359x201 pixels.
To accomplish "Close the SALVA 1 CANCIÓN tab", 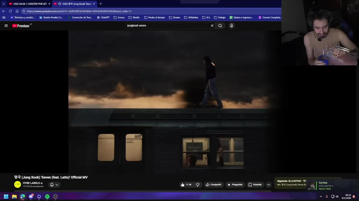I will (x=49, y=4).
